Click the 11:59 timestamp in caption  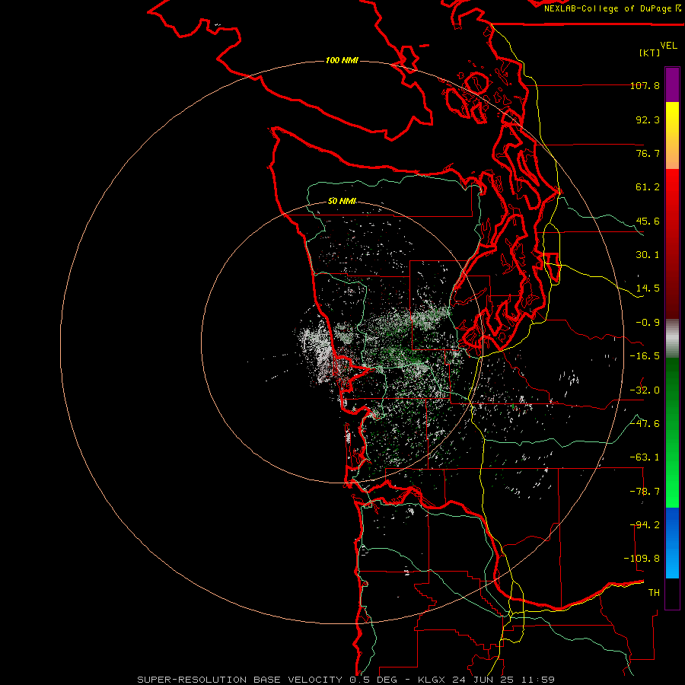pos(537,680)
